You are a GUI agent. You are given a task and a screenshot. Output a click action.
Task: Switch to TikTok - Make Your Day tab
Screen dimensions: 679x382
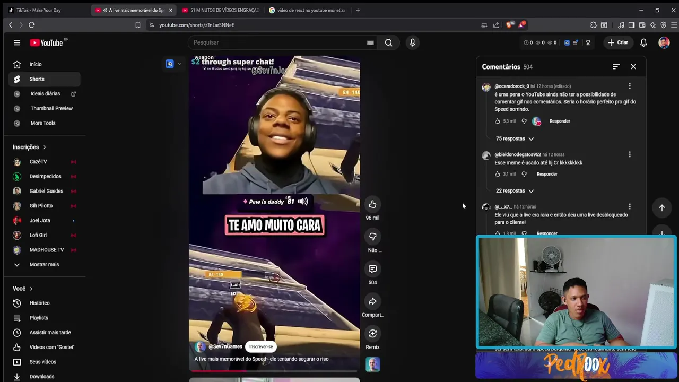45,10
